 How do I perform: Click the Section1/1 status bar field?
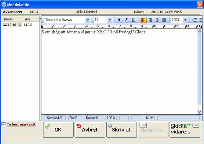pos(55,118)
